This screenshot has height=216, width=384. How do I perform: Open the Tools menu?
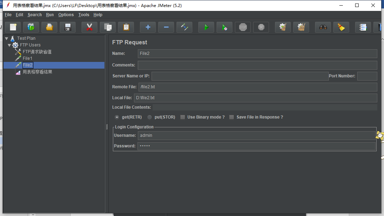point(84,15)
